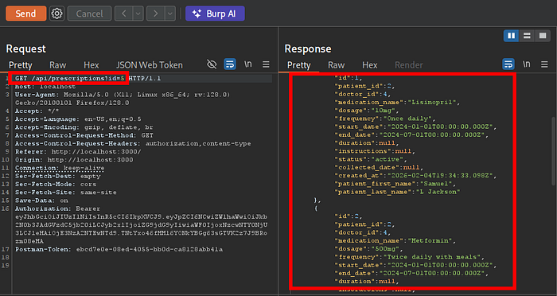
Task: Click the "dosage":"500mg" line
Action: 368,249
